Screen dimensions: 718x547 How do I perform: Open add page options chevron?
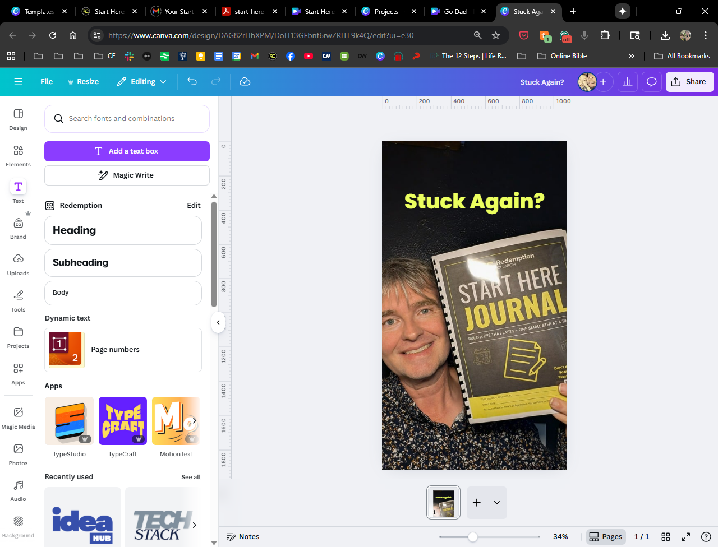point(496,503)
